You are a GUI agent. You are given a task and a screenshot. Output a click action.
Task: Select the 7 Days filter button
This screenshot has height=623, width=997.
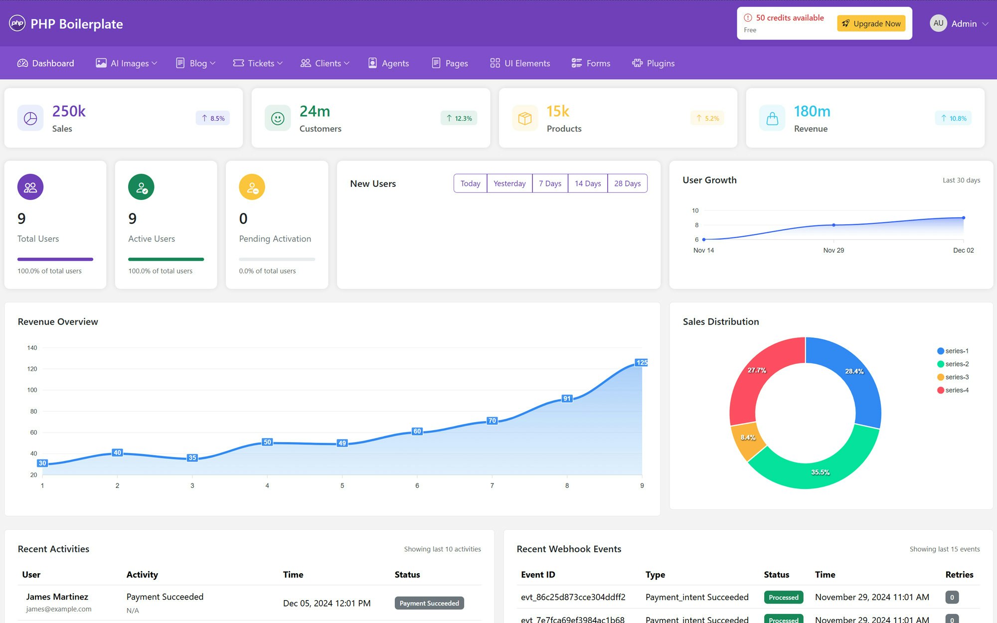(x=550, y=183)
